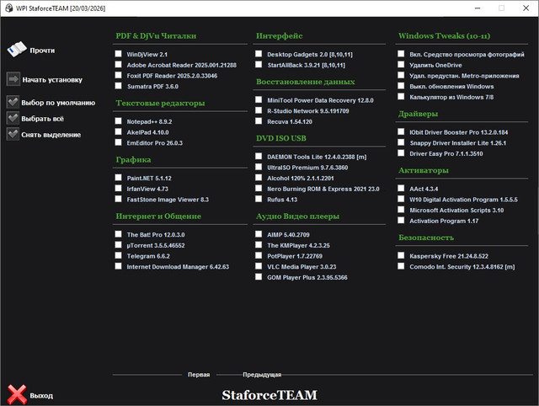This screenshot has width=539, height=406.
Task: Click the book icon next to Прочти
Action: [x=17, y=50]
